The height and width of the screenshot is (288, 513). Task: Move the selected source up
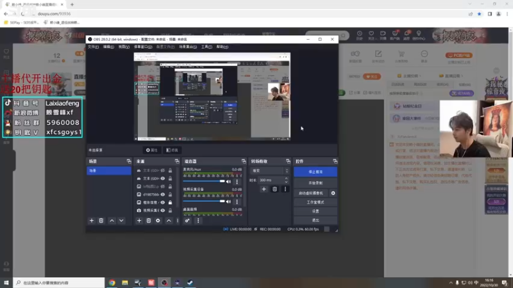(x=169, y=221)
